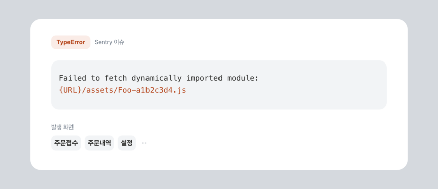Open the 주문내역 screen chip
Screen dimensions: 438x189
tap(99, 143)
